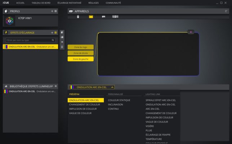Screen dimensions: 232x144
Task: Choose VISIÈRE effect
Action: (x=150, y=126)
